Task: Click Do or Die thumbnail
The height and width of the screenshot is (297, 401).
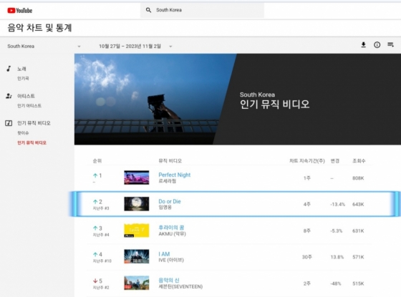Action: click(137, 204)
